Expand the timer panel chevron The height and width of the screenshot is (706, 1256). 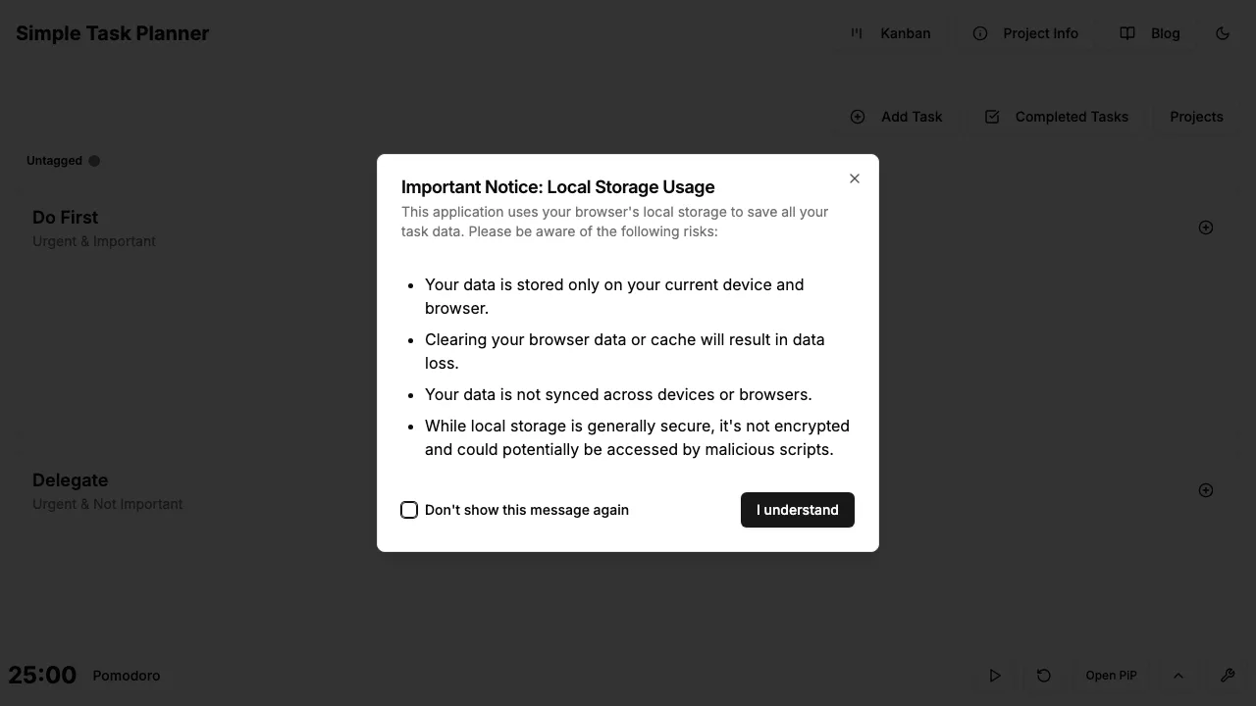pyautogui.click(x=1178, y=676)
